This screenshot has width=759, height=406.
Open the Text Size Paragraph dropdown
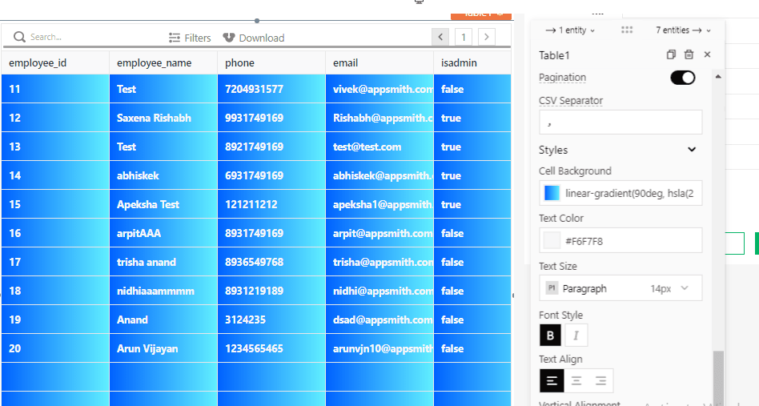[620, 288]
